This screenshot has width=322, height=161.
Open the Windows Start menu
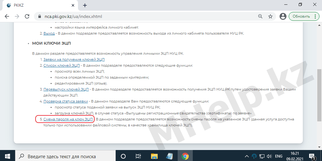pos(8,156)
